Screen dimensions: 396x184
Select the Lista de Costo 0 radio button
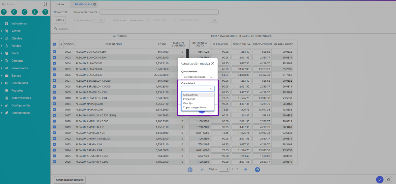coord(148,20)
